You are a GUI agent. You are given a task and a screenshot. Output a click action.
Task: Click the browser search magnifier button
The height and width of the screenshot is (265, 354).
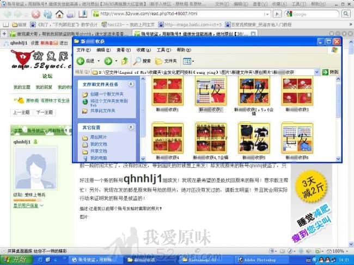[346, 14]
